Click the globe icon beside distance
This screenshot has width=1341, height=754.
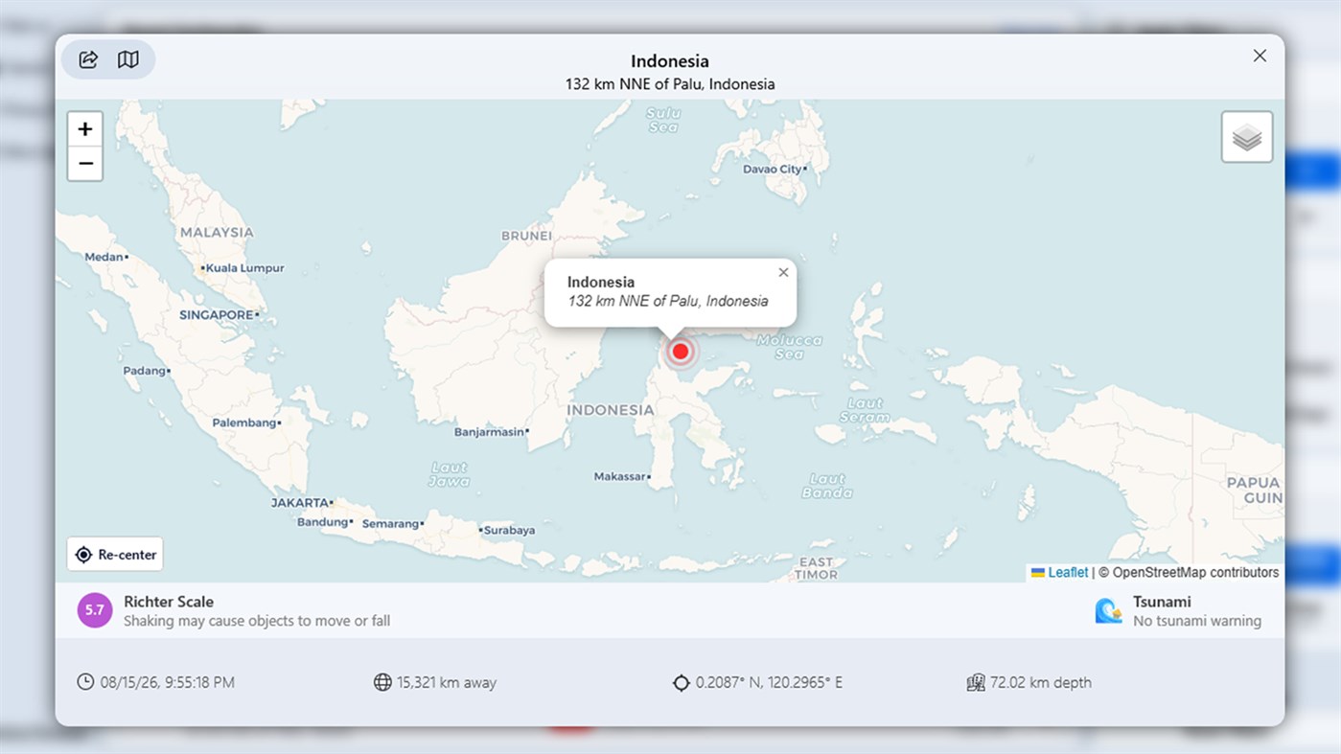tap(382, 682)
